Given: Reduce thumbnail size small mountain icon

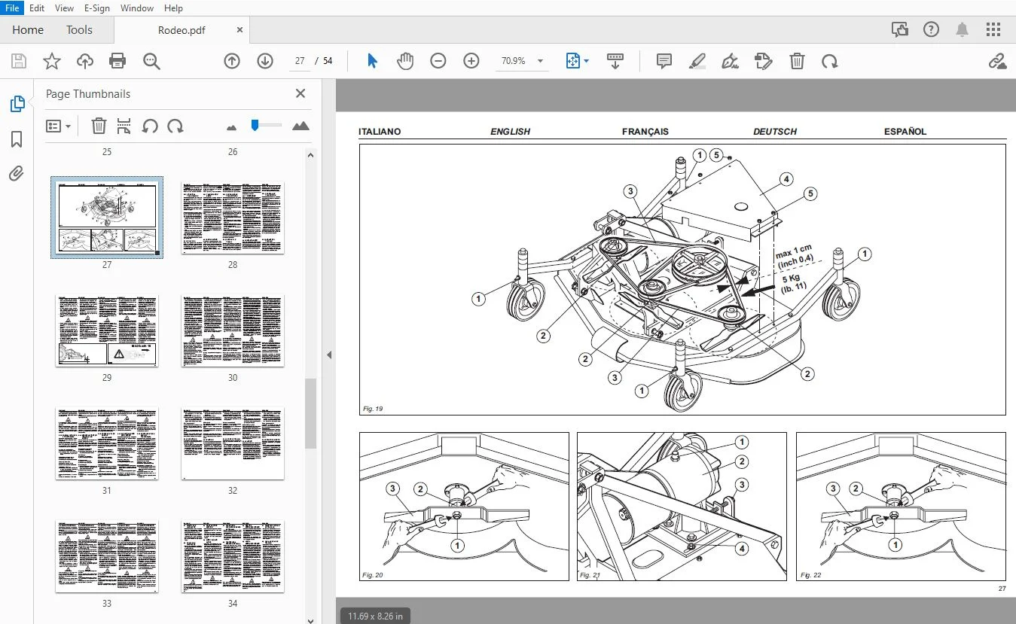Looking at the screenshot, I should [x=231, y=127].
